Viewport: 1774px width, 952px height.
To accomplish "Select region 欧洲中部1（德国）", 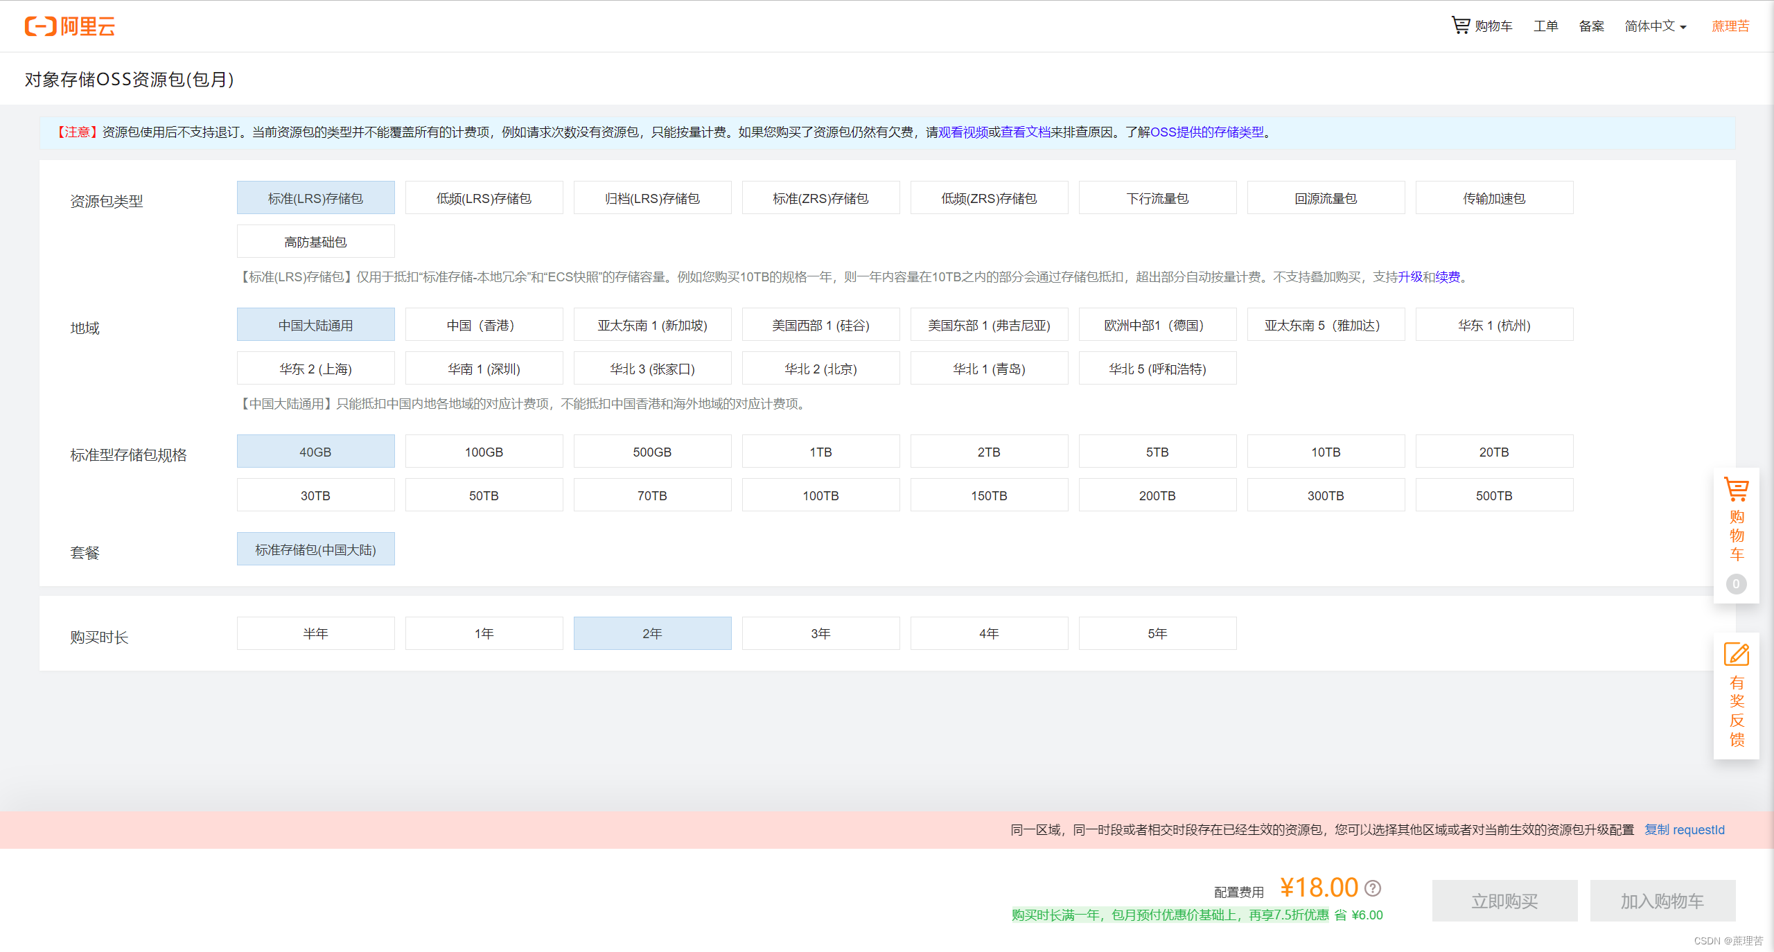I will point(1158,325).
